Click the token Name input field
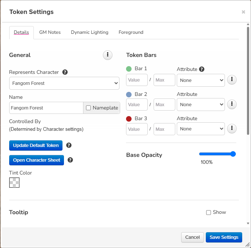Screen dimensions: 251x248 point(46,108)
